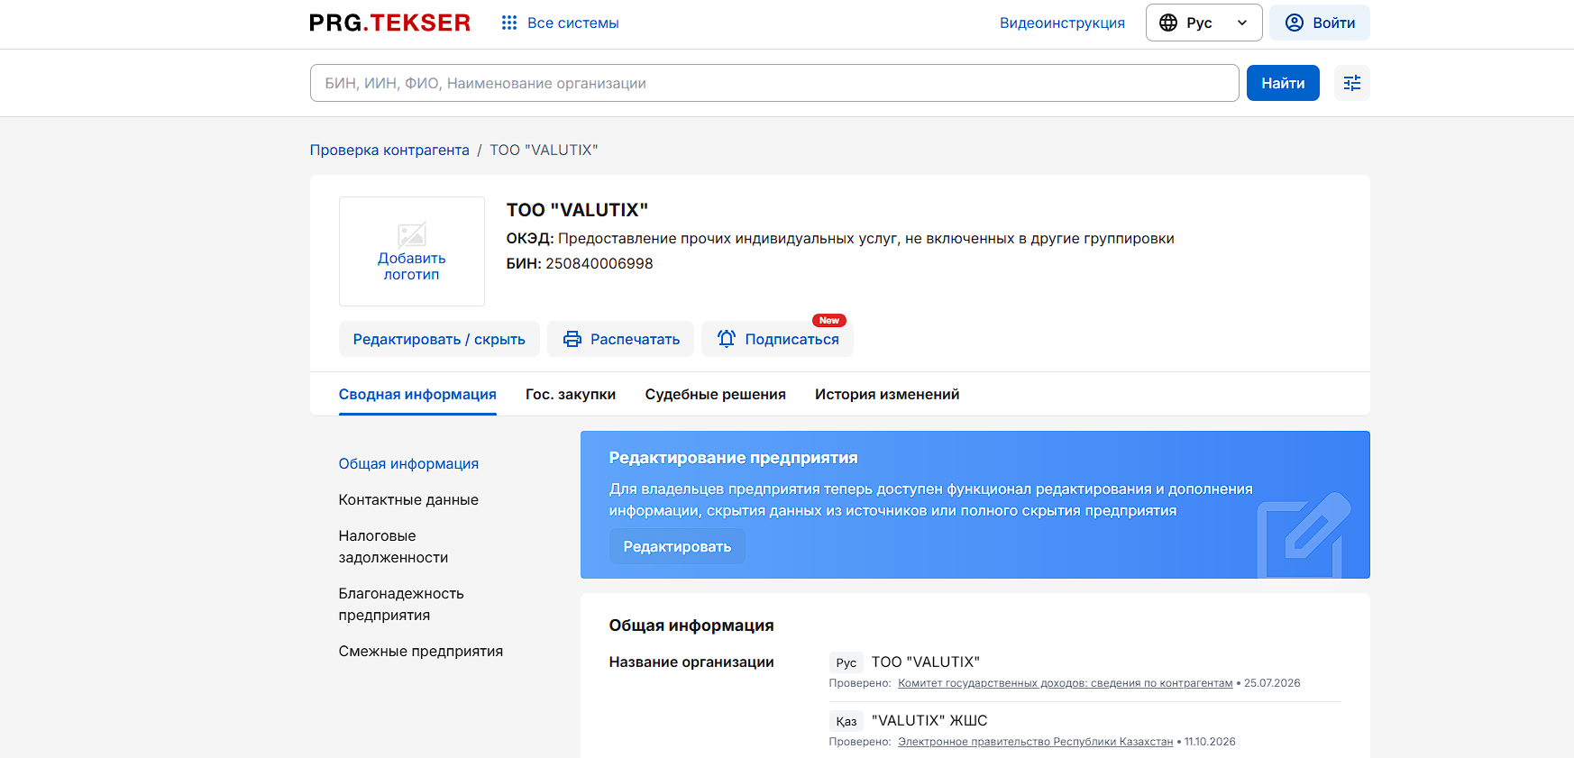
Task: Click the grid icon beside Все системы
Action: click(x=509, y=23)
